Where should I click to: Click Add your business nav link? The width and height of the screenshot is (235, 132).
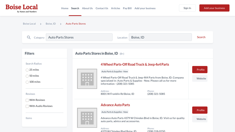click(x=145, y=8)
